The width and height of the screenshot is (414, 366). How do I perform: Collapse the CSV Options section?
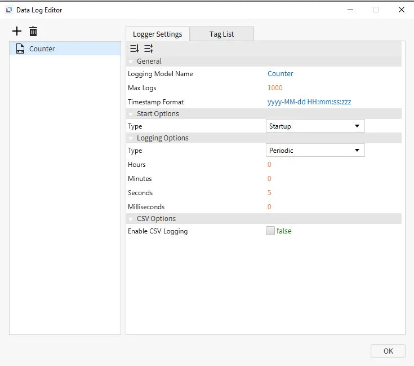[131, 219]
